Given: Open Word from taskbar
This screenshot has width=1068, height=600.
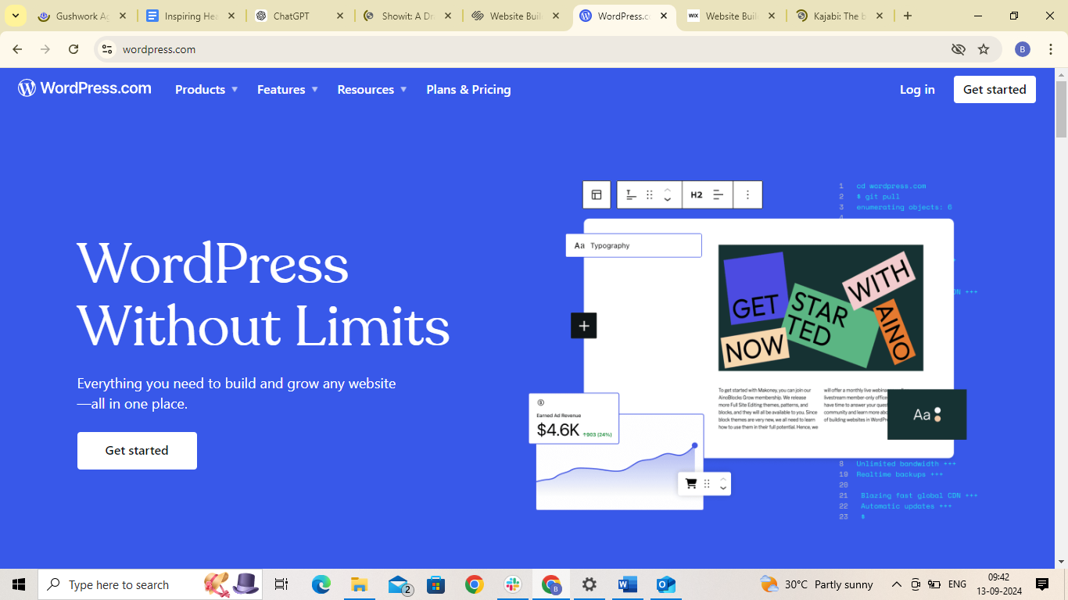Looking at the screenshot, I should pos(628,584).
